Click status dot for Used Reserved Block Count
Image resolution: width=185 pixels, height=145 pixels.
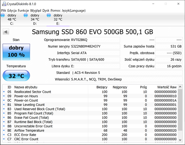pyautogui.click(x=4, y=109)
